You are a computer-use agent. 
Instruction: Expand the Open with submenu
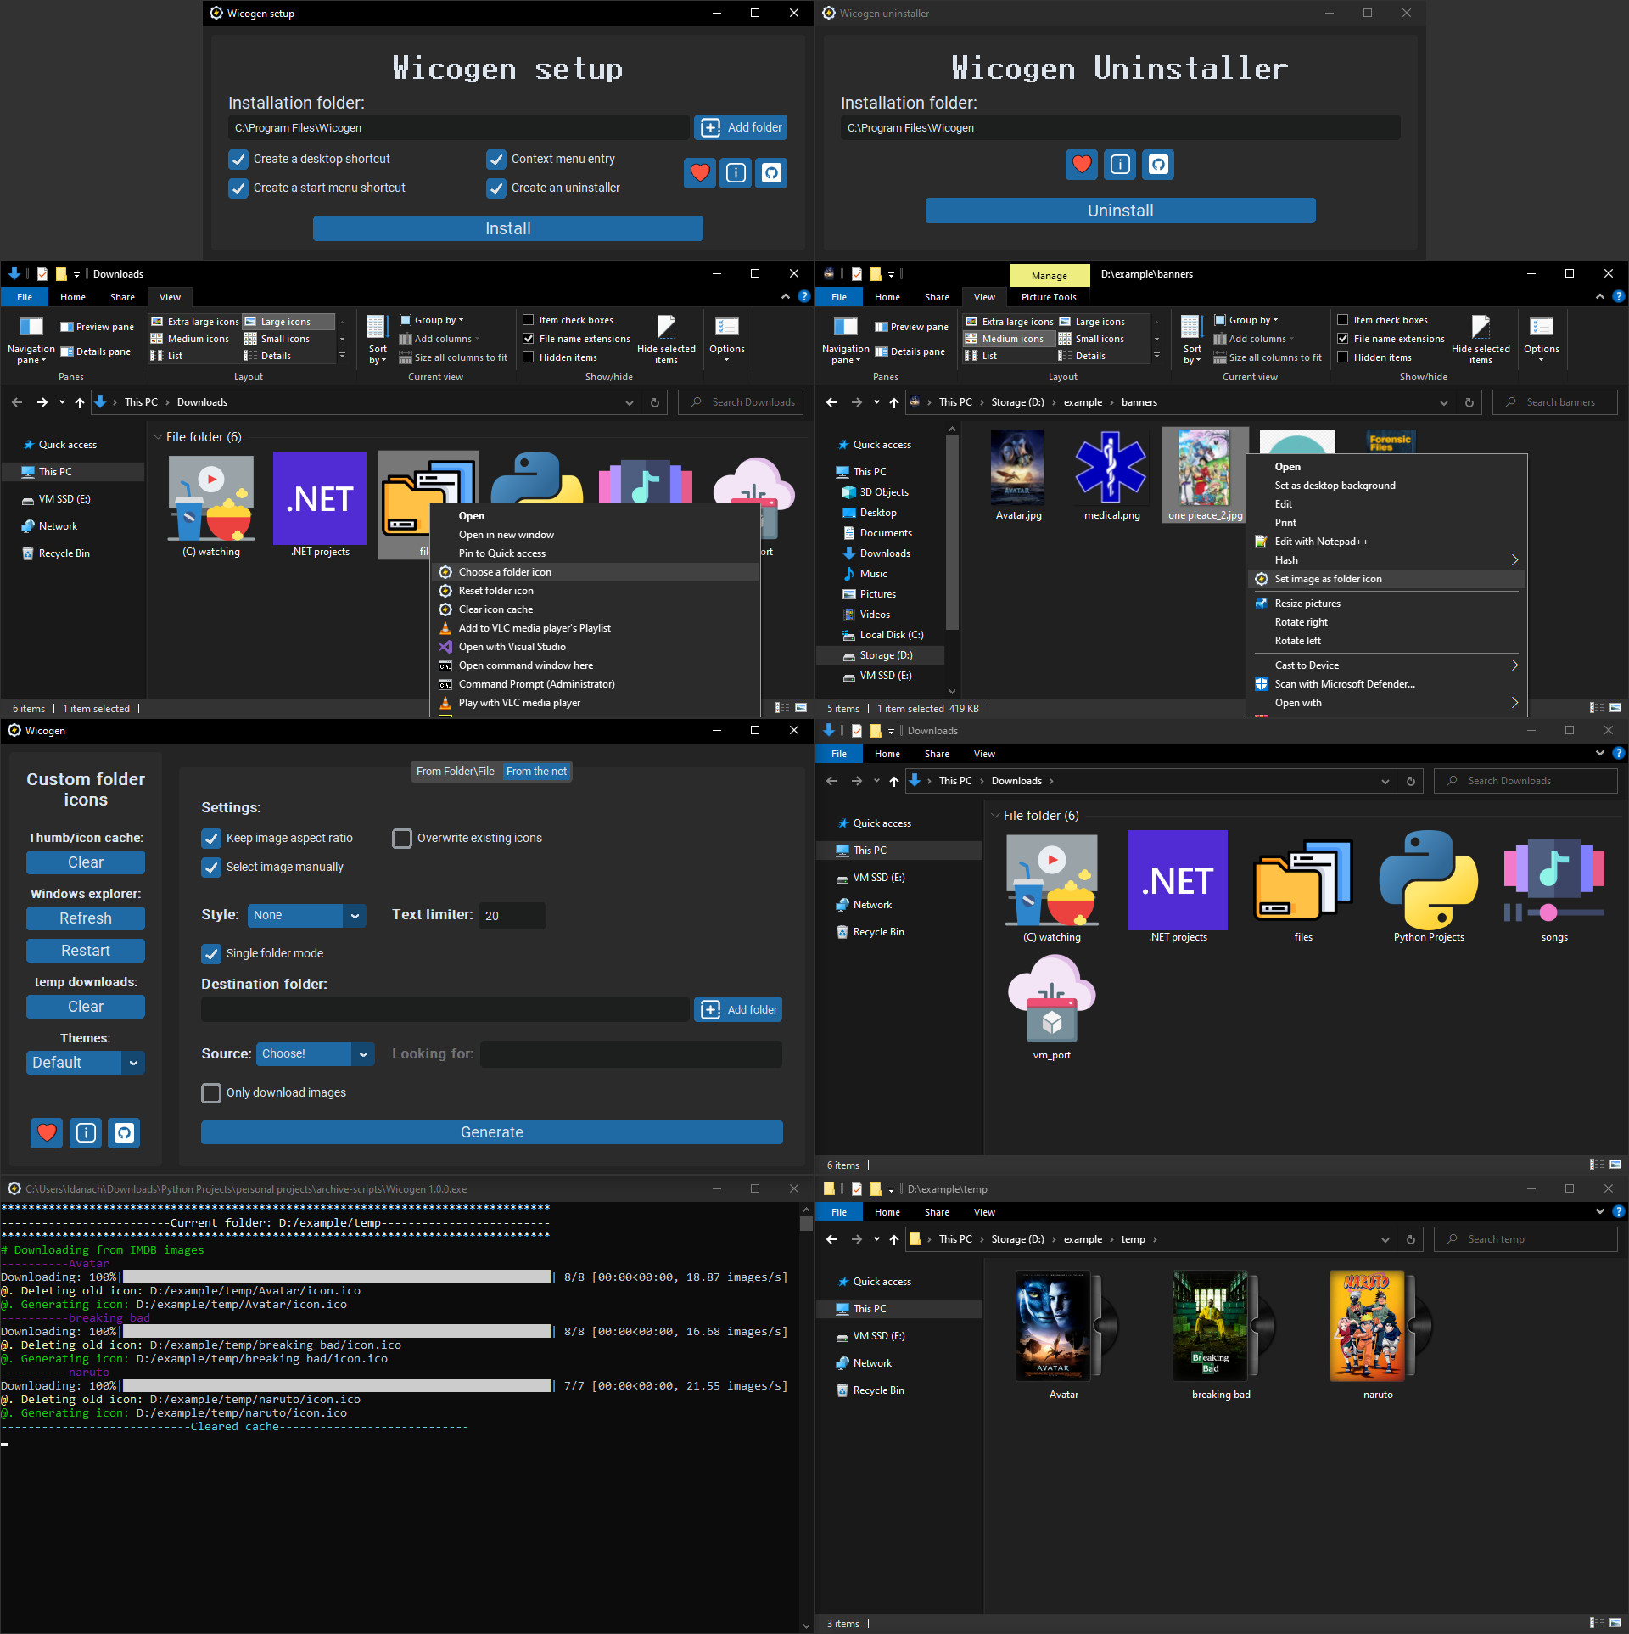(1385, 703)
